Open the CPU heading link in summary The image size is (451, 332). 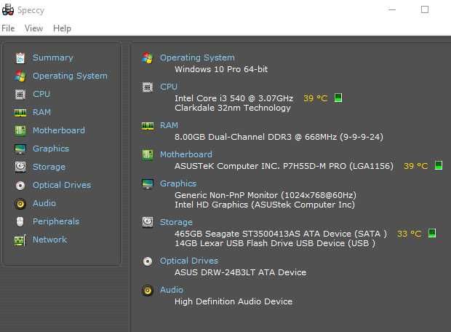click(169, 87)
